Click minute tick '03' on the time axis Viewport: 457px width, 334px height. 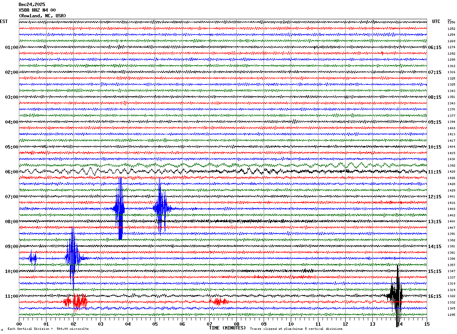click(x=100, y=324)
